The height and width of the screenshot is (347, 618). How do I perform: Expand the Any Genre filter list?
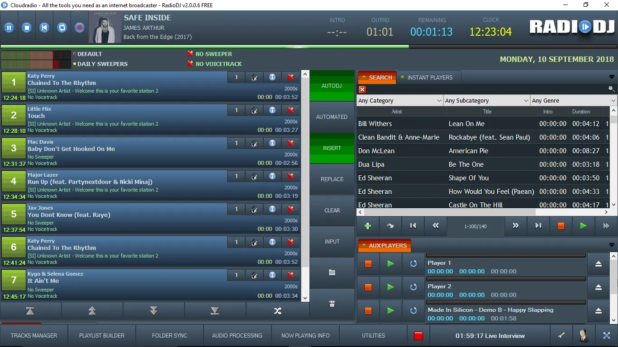tap(573, 100)
